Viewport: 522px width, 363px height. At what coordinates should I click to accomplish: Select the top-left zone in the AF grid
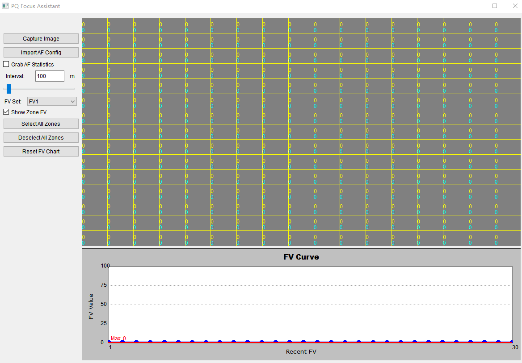point(95,26)
